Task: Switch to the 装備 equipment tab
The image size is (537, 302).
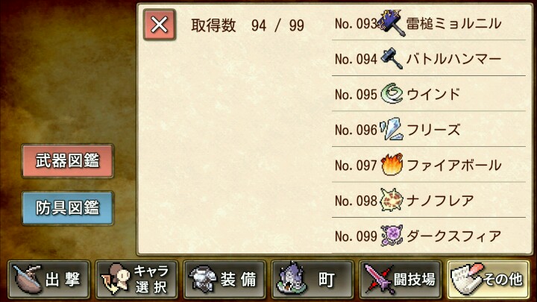Action: (224, 279)
